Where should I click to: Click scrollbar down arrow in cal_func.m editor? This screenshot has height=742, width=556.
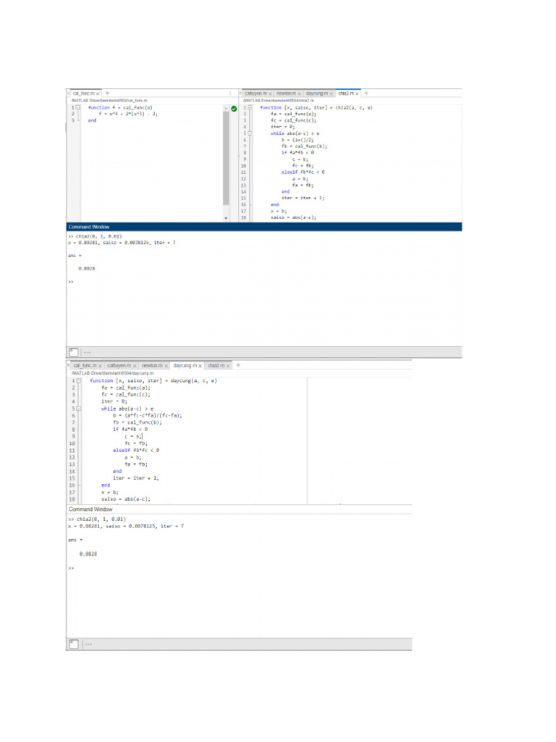[226, 218]
